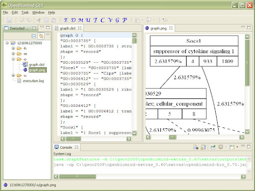Viewport: 255px width, 191px height.
Task: Close the Executed view tab
Action: (x=34, y=28)
